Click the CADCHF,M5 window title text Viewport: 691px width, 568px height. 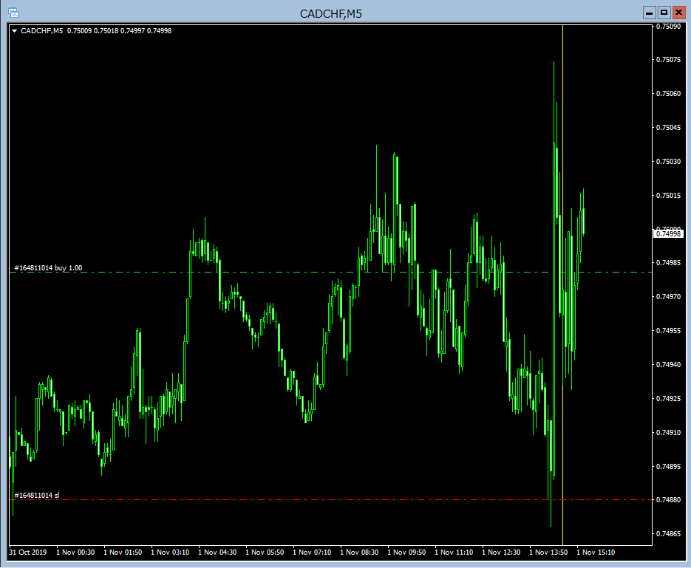pos(331,13)
